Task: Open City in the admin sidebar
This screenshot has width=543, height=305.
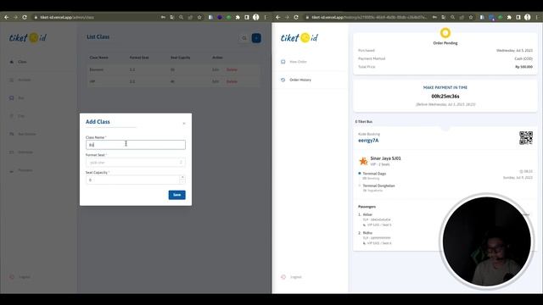Action: (x=21, y=116)
